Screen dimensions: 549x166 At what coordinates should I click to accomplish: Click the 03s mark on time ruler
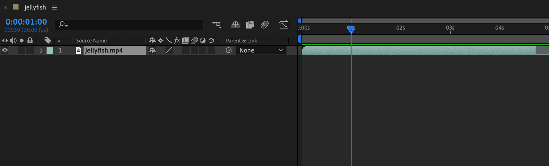[x=450, y=28]
